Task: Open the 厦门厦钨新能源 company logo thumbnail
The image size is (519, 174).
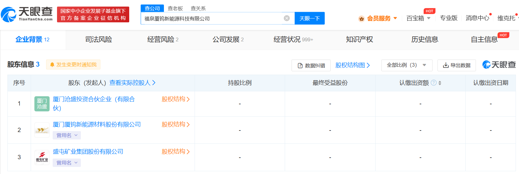Action: (42, 130)
